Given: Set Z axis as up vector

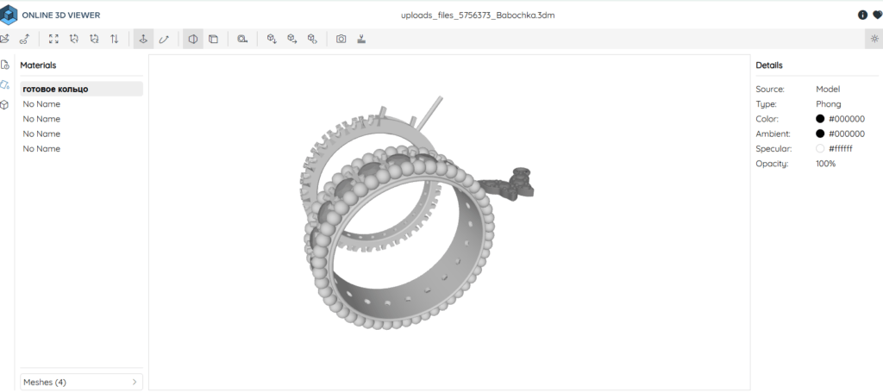Looking at the screenshot, I should (x=94, y=39).
